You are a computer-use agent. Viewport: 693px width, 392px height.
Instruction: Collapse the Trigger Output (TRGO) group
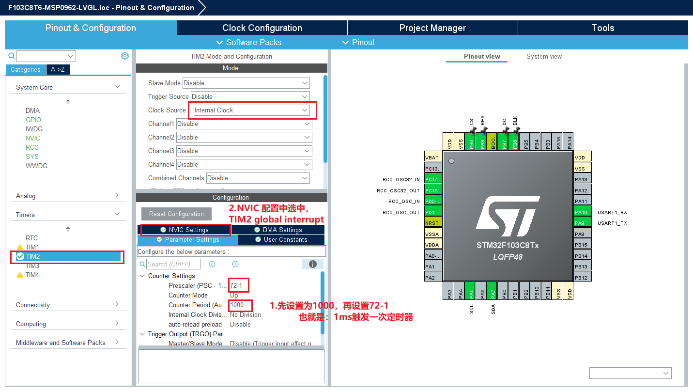pyautogui.click(x=143, y=334)
